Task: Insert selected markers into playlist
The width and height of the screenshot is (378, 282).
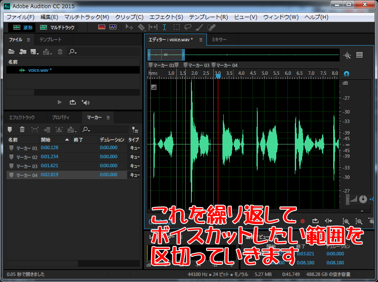Action: (x=47, y=130)
